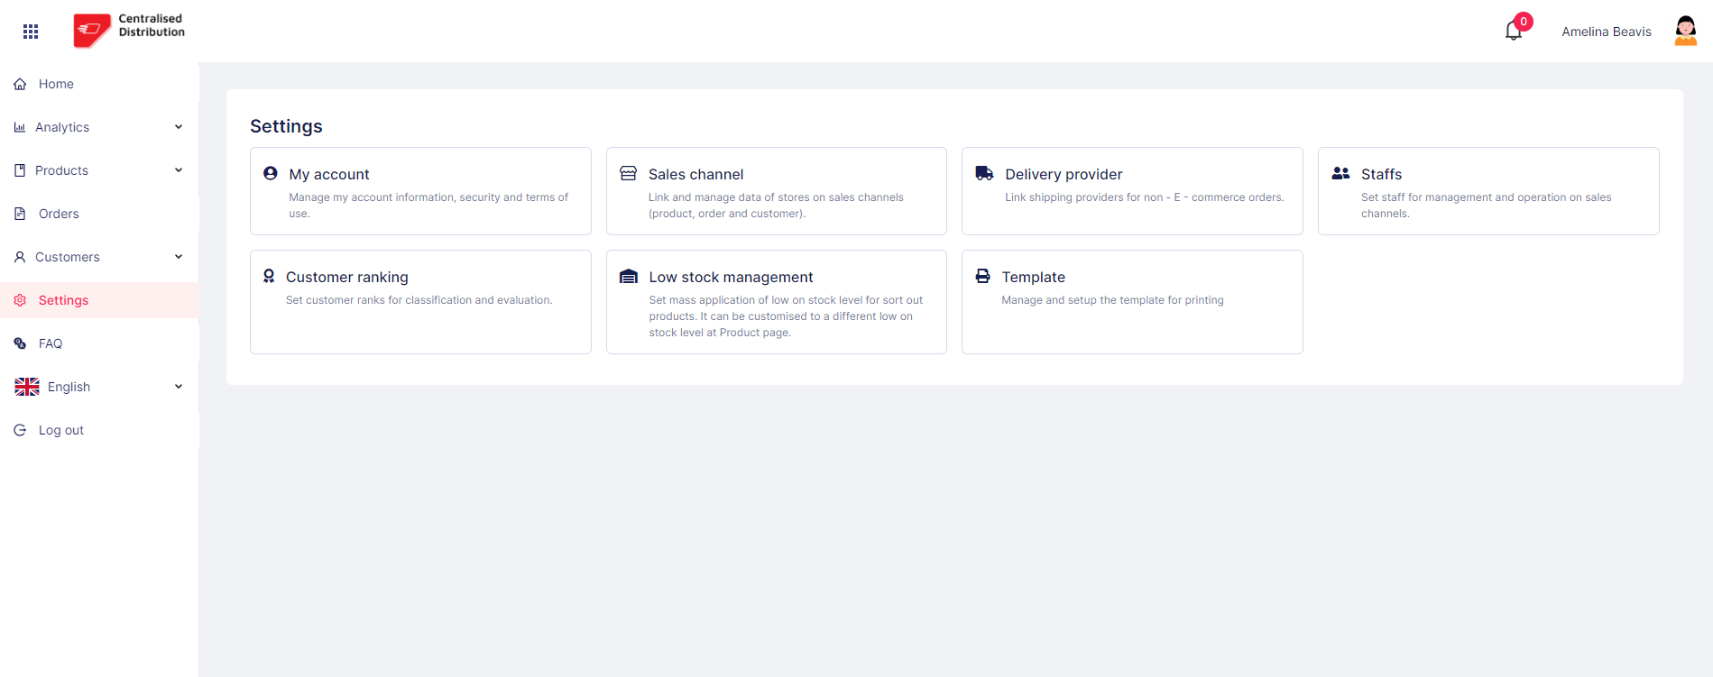This screenshot has height=677, width=1713.
Task: Click the Sales channel store icon
Action: click(629, 174)
